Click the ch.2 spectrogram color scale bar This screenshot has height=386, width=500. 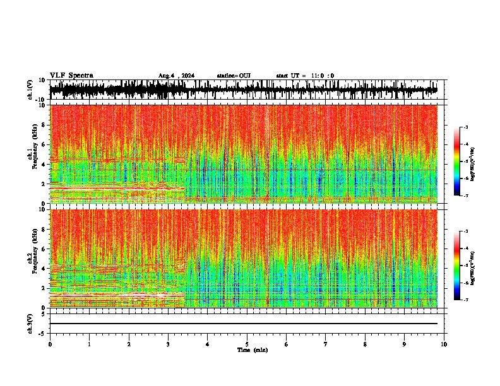456,266
